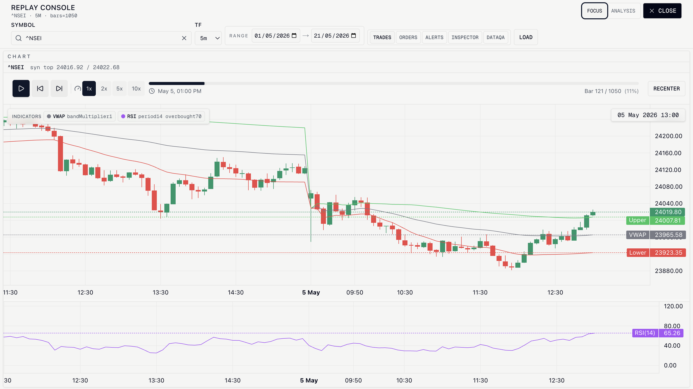Click the crosshair date 05 May 2026 13:00
693x389 pixels.
(648, 115)
